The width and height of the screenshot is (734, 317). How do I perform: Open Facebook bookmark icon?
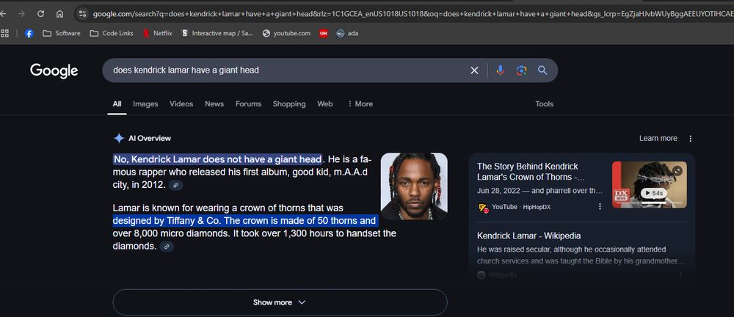point(29,33)
